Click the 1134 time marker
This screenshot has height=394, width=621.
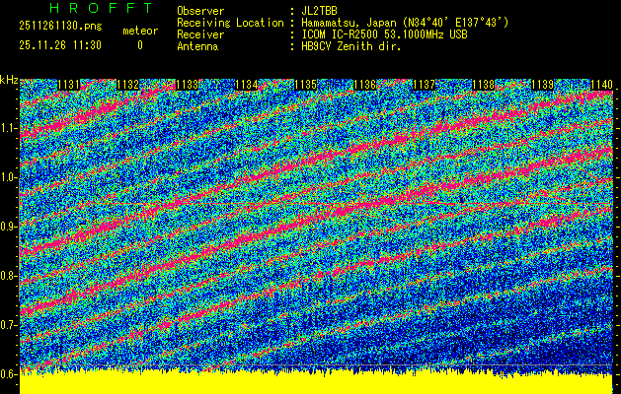click(247, 85)
